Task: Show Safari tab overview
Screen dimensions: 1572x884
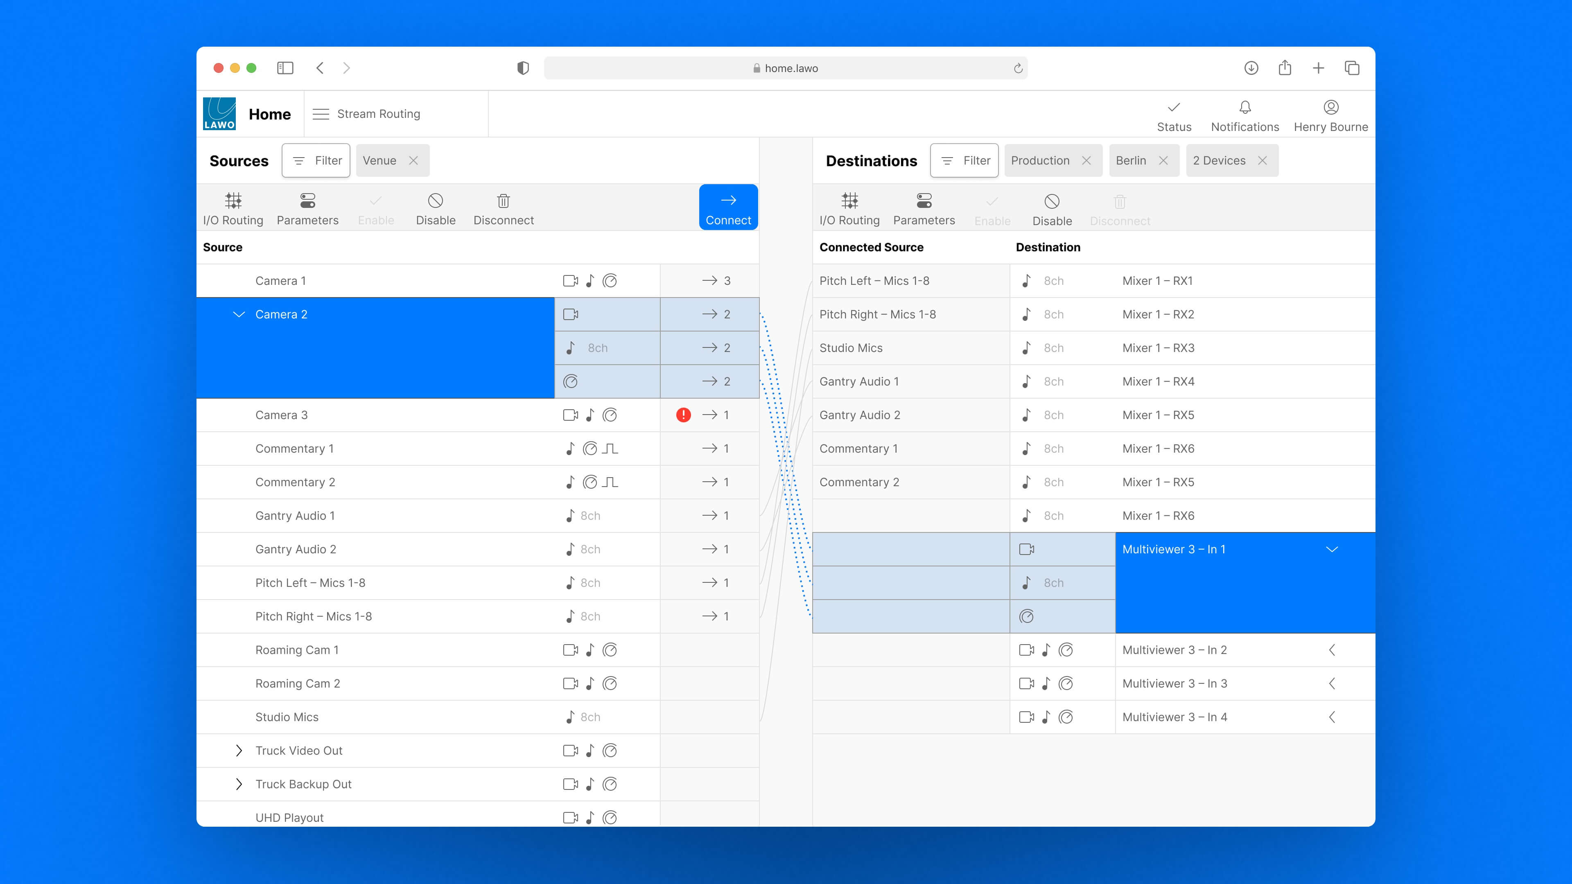Action: (x=1352, y=68)
